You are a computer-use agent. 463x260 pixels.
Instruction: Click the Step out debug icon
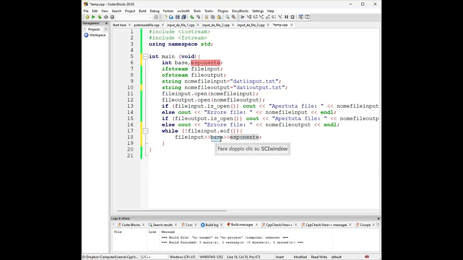[268, 17]
